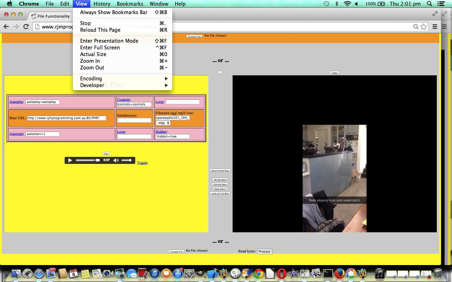452x282 pixels.
Task: Open the .ogg file extension dropdown
Action: 163,123
